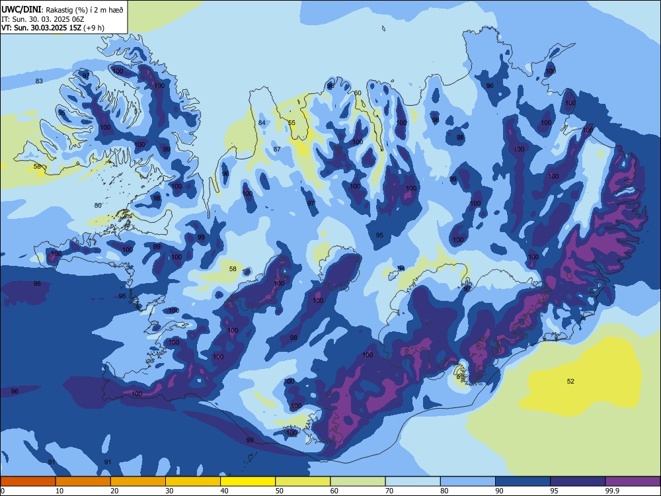The height and width of the screenshot is (496, 661).
Task: Select the '30' legend tick label
Action: (169, 491)
